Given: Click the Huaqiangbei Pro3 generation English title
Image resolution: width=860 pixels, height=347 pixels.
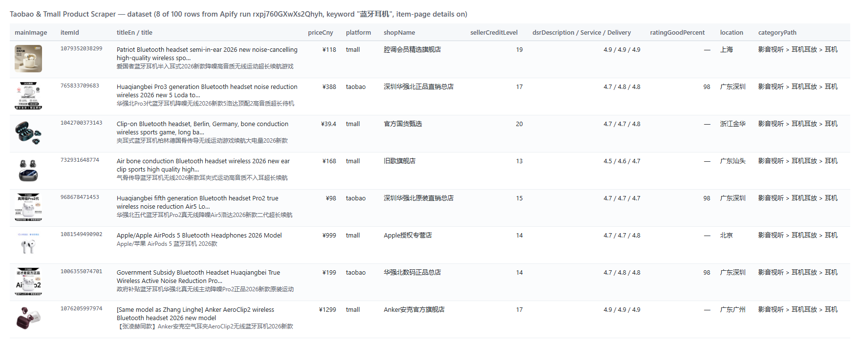Looking at the screenshot, I should coord(207,91).
